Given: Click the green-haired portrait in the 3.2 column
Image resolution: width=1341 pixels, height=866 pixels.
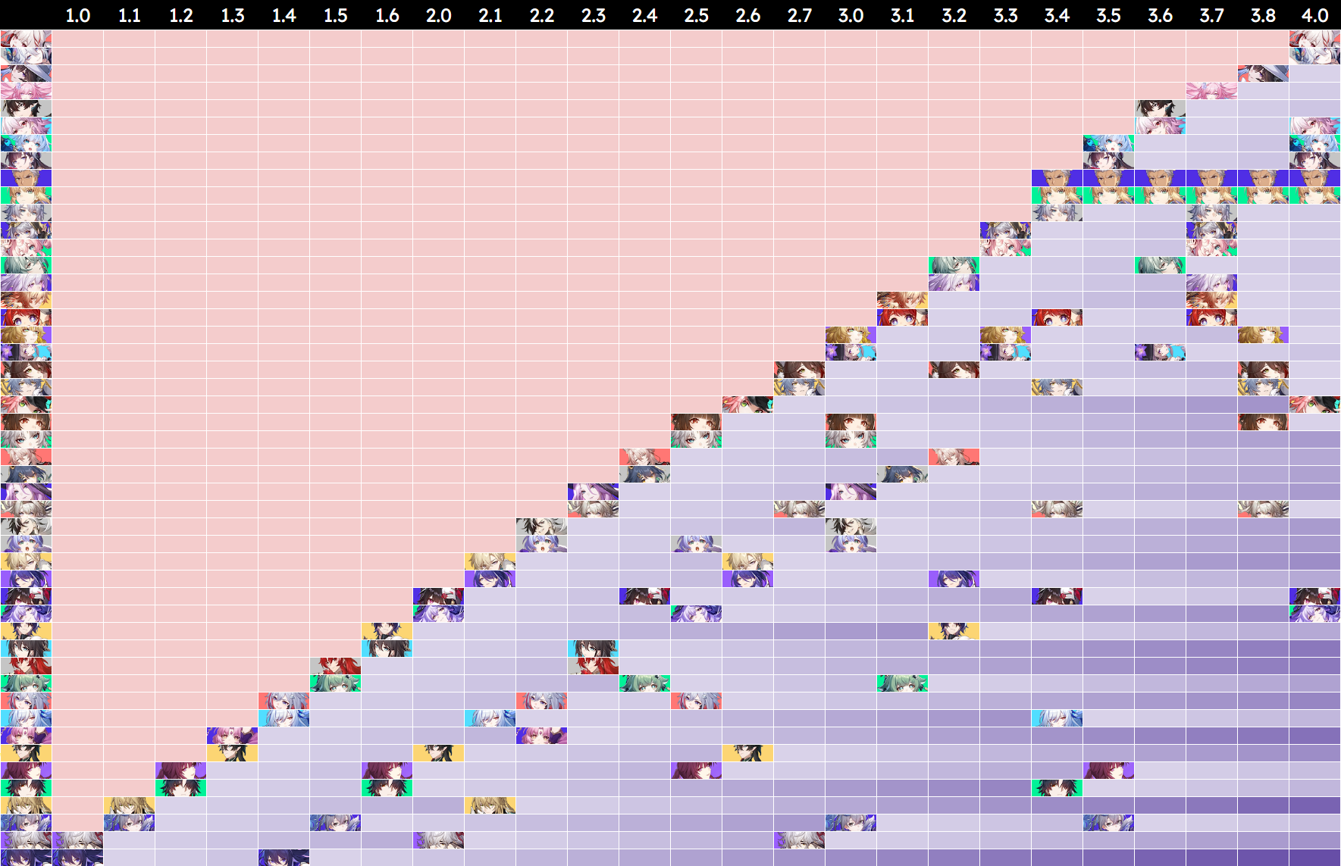Looking at the screenshot, I should click(954, 265).
